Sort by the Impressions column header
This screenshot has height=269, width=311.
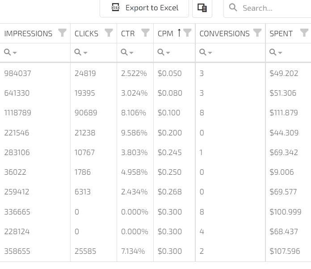click(28, 34)
